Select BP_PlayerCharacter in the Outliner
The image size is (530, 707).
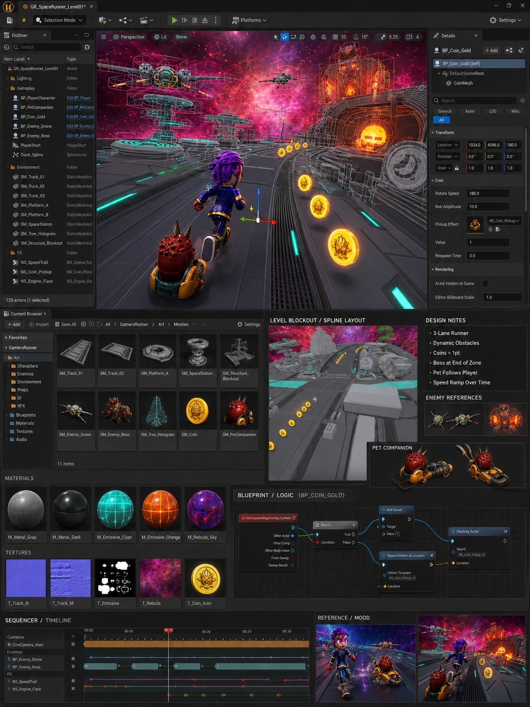click(x=38, y=98)
